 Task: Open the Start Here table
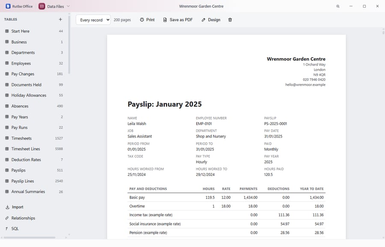click(x=34, y=31)
